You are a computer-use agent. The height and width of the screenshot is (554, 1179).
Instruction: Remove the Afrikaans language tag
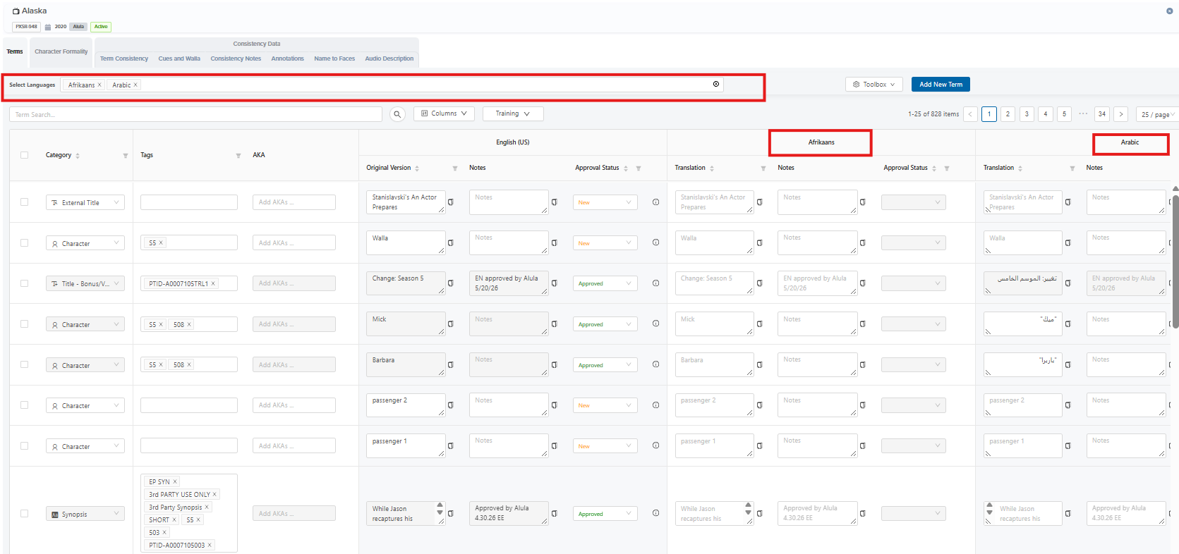(x=99, y=85)
